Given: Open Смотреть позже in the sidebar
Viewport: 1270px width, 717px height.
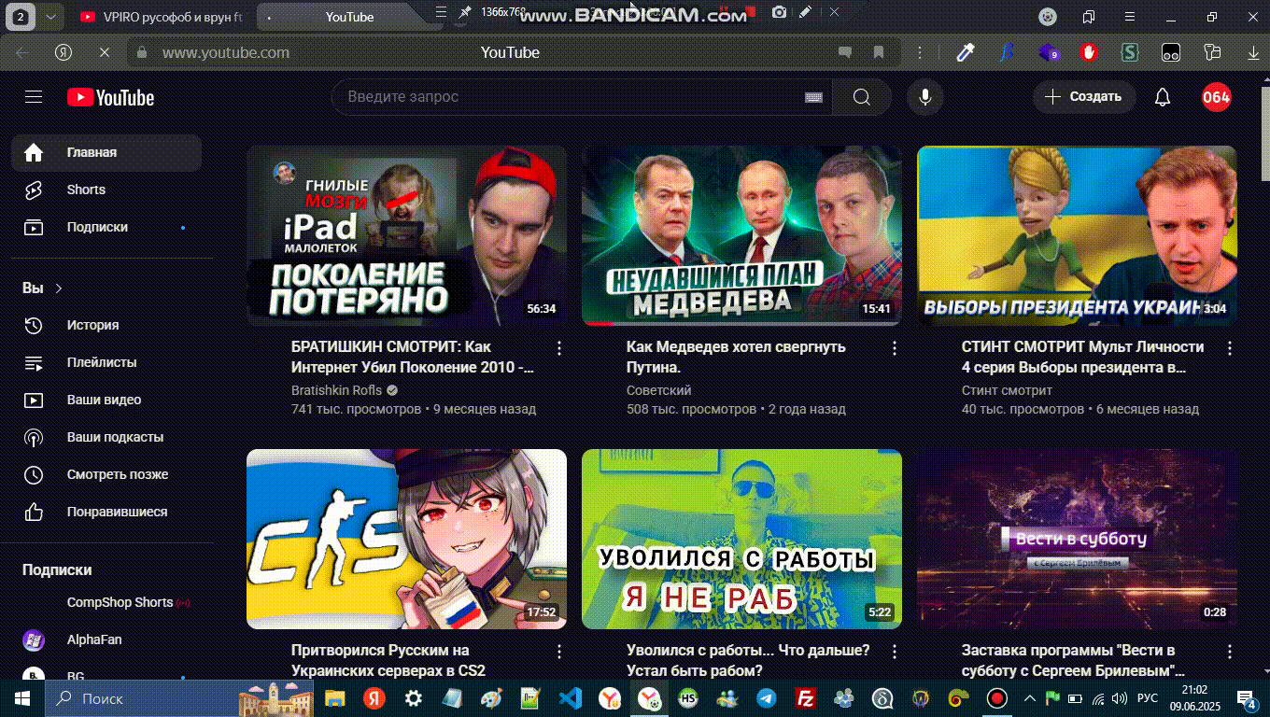Looking at the screenshot, I should coord(106,474).
